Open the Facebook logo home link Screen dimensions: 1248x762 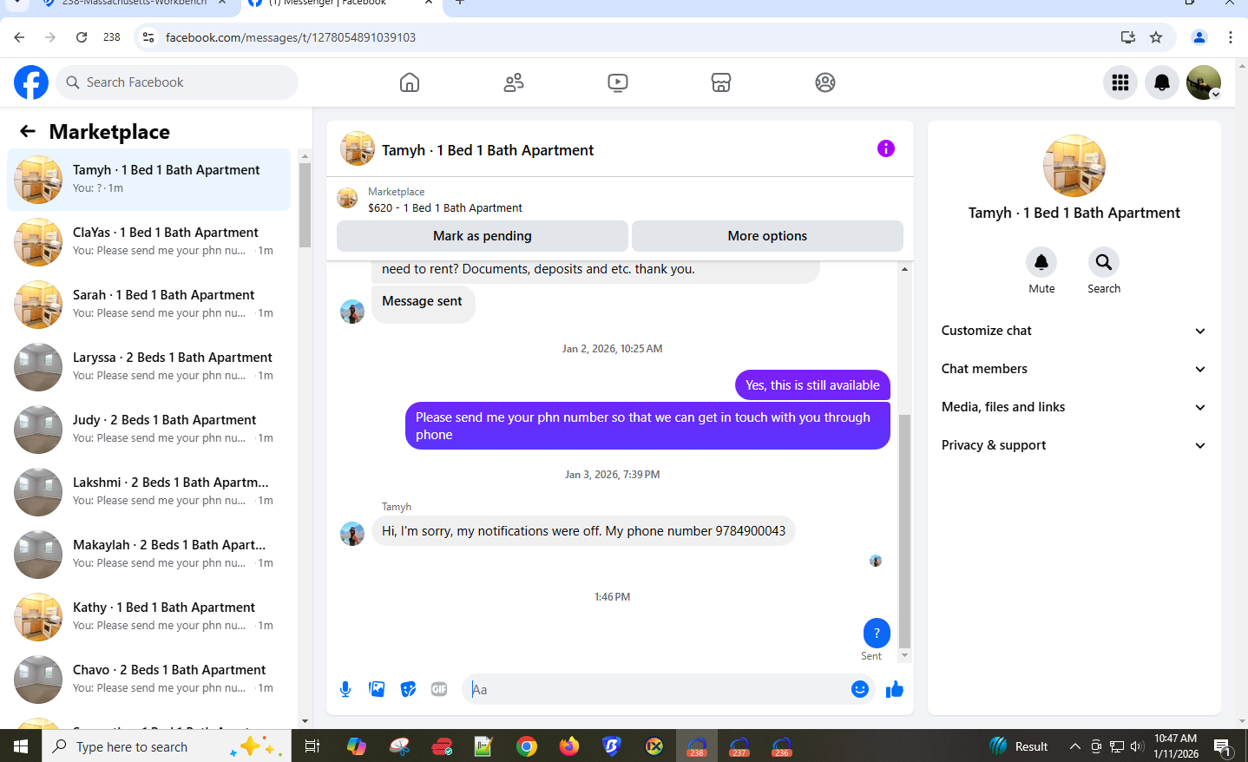pyautogui.click(x=31, y=82)
